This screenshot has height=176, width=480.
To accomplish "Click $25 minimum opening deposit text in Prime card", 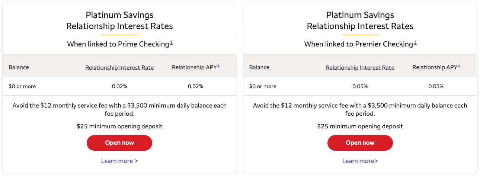I will pyautogui.click(x=119, y=126).
